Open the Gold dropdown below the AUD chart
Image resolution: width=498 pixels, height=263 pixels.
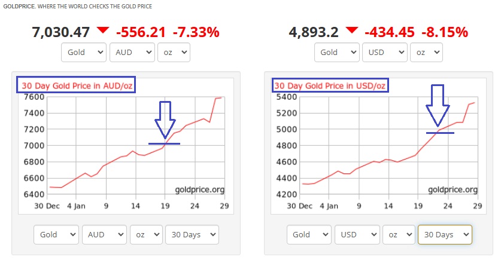click(56, 234)
